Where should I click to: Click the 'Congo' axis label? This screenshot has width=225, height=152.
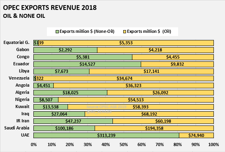(x=23, y=57)
